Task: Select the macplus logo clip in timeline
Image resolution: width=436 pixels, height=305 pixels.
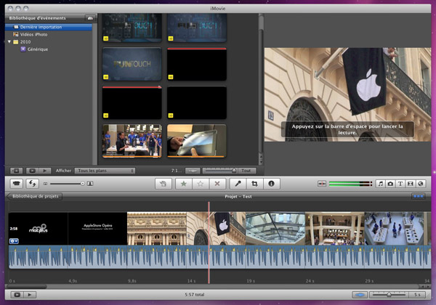Action: pyautogui.click(x=38, y=229)
